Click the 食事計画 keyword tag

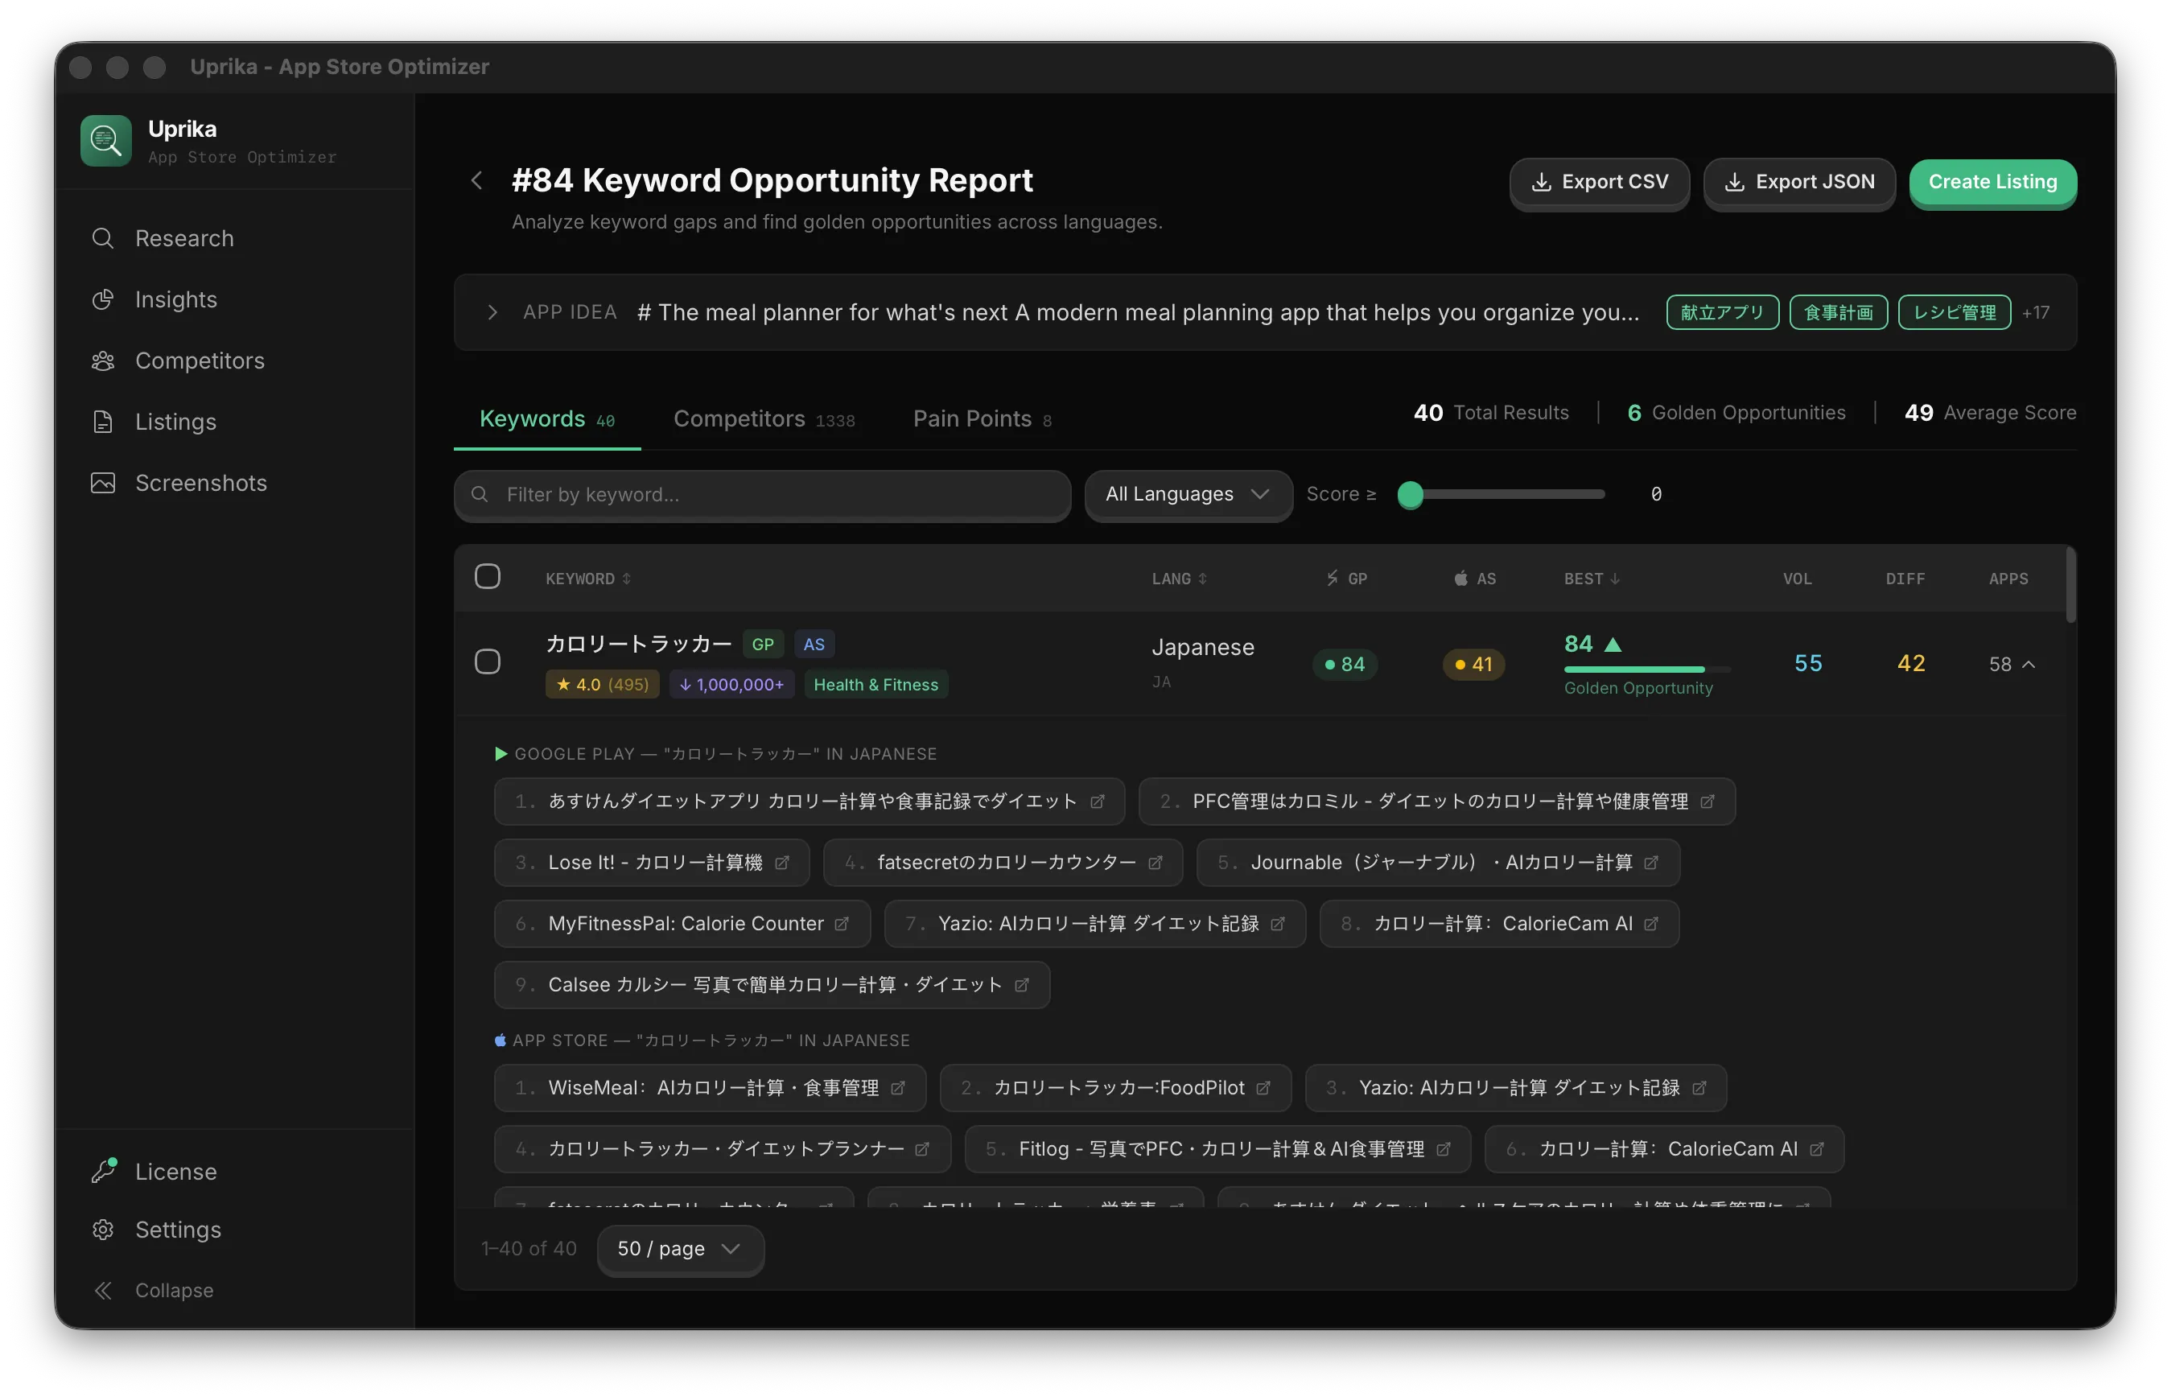(1838, 313)
